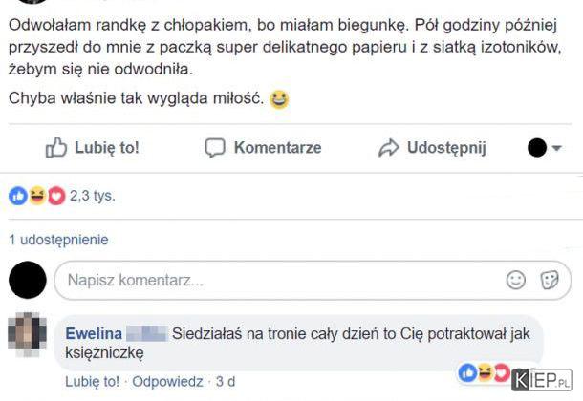583x401 pixels.
Task: Share the post with Udostępnij arrow
Action: pyautogui.click(x=433, y=147)
